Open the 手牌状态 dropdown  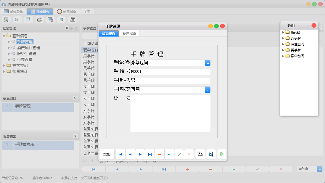207,89
